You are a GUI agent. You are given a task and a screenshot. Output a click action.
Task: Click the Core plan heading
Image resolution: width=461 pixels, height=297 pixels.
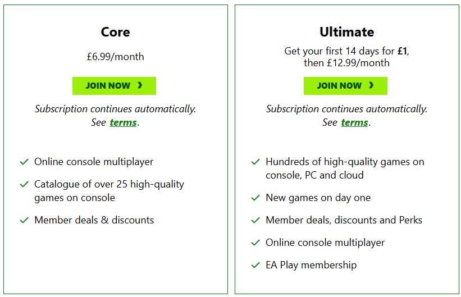coord(115,32)
